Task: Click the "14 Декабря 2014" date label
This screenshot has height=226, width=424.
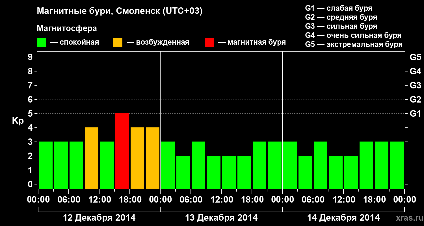Action: click(x=343, y=218)
